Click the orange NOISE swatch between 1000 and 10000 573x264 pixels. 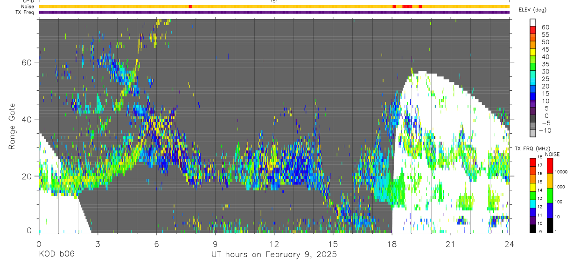tap(550, 180)
